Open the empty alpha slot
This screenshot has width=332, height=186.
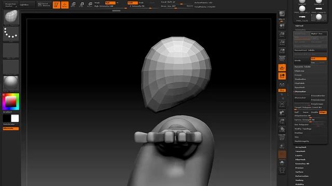(11, 51)
